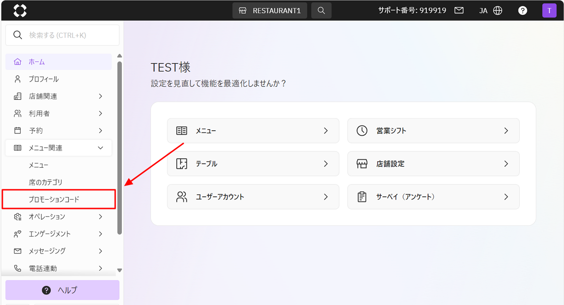This screenshot has width=564, height=305.
Task: Click the 検索する search input field
Action: pos(66,35)
